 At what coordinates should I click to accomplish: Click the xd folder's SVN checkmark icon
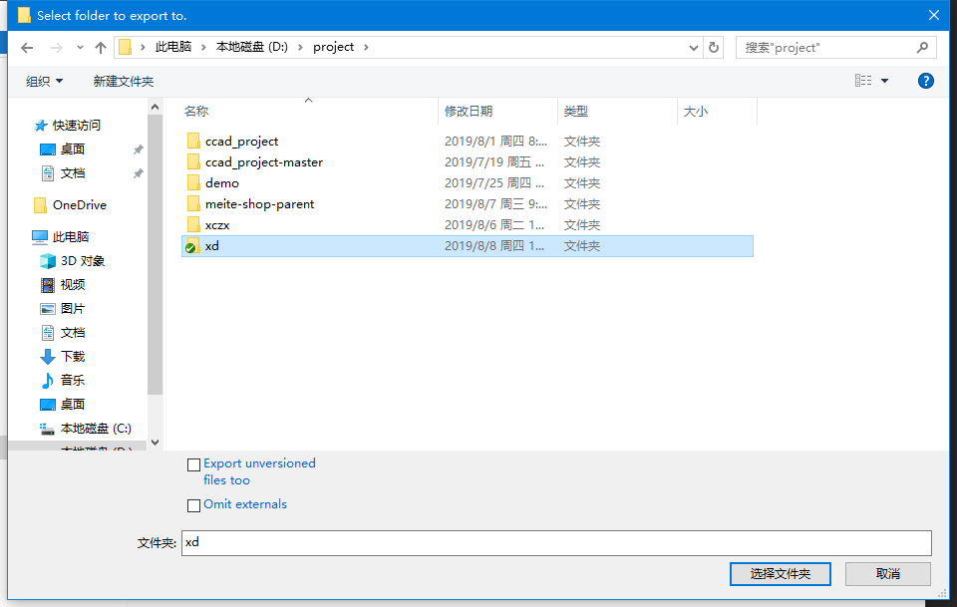[192, 246]
